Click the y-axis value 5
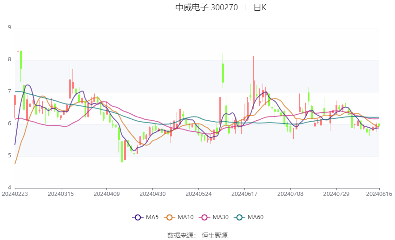Screen dimensions: 395x240 pyautogui.click(x=10, y=156)
